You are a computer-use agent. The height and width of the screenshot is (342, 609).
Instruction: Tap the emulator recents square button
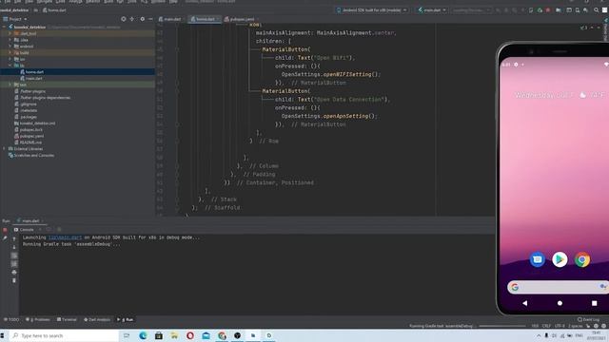pos(594,303)
